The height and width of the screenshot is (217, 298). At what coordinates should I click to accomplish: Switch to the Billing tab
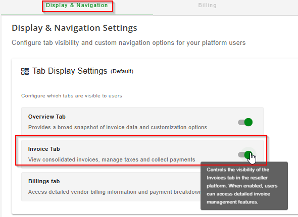[208, 6]
